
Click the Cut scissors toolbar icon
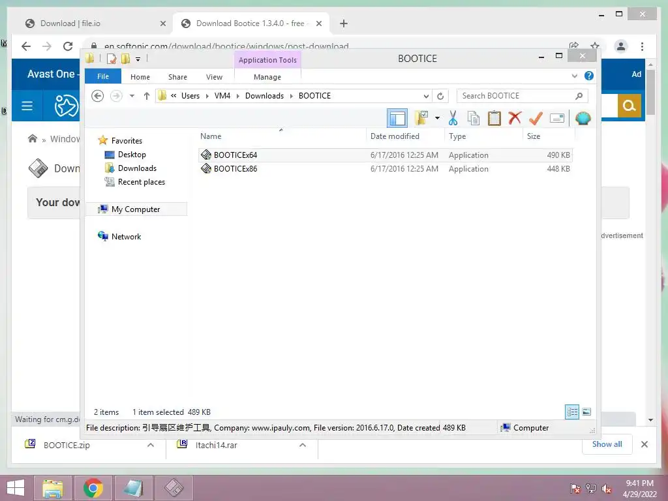click(453, 118)
